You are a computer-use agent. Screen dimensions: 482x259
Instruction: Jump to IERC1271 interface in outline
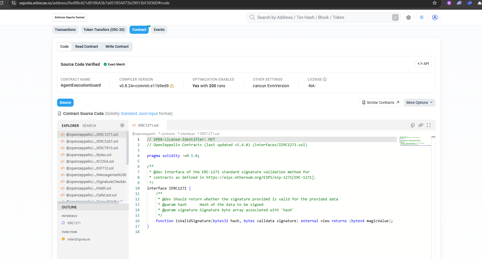(74, 223)
